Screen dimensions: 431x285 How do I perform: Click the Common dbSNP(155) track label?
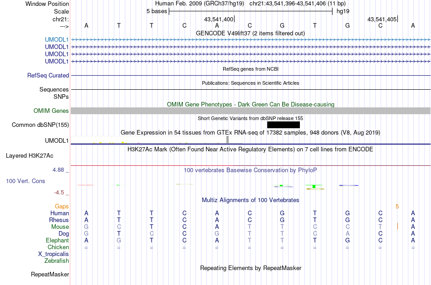[40, 125]
